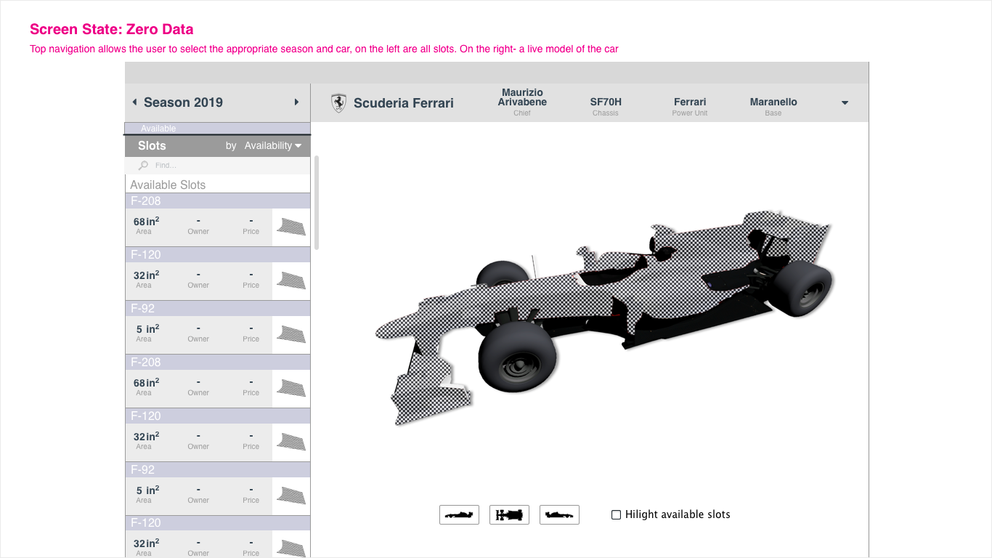Image resolution: width=992 pixels, height=558 pixels.
Task: Click the Scuderia Ferrari team name
Action: coord(404,103)
